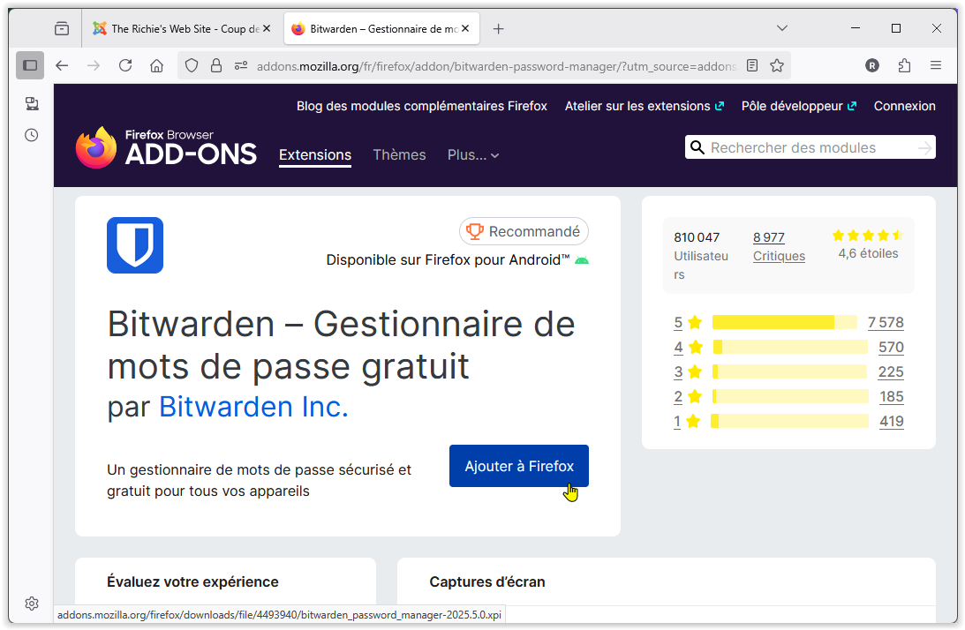Toggle reader view icon in address bar
Viewport: 965px width, 630px height.
click(752, 65)
